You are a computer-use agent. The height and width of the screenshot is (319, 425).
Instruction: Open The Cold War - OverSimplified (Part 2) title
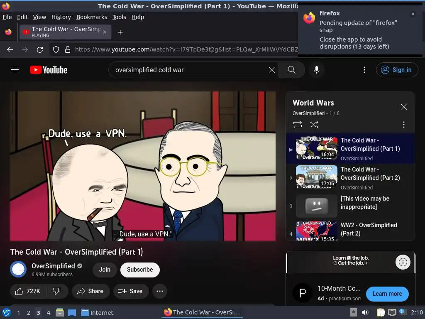pyautogui.click(x=370, y=174)
